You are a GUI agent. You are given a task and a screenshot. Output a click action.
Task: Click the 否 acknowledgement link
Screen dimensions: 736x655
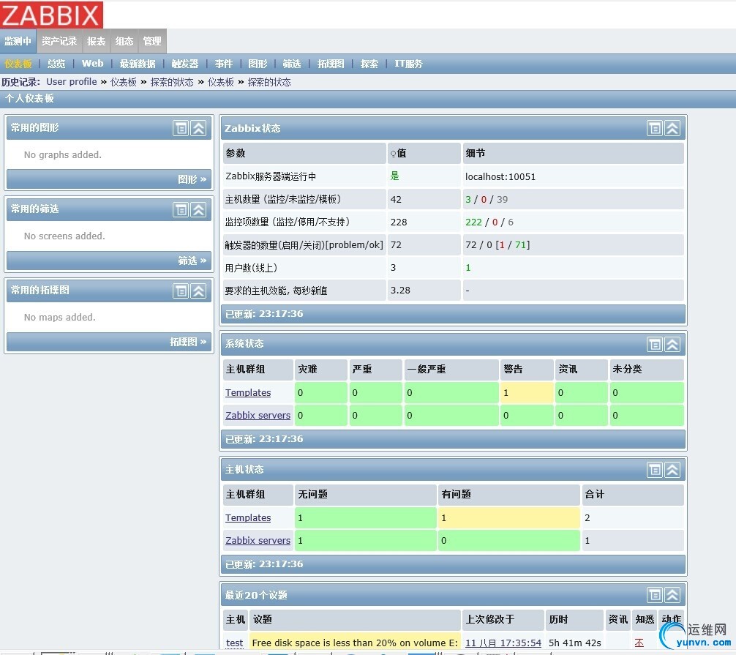(x=639, y=643)
